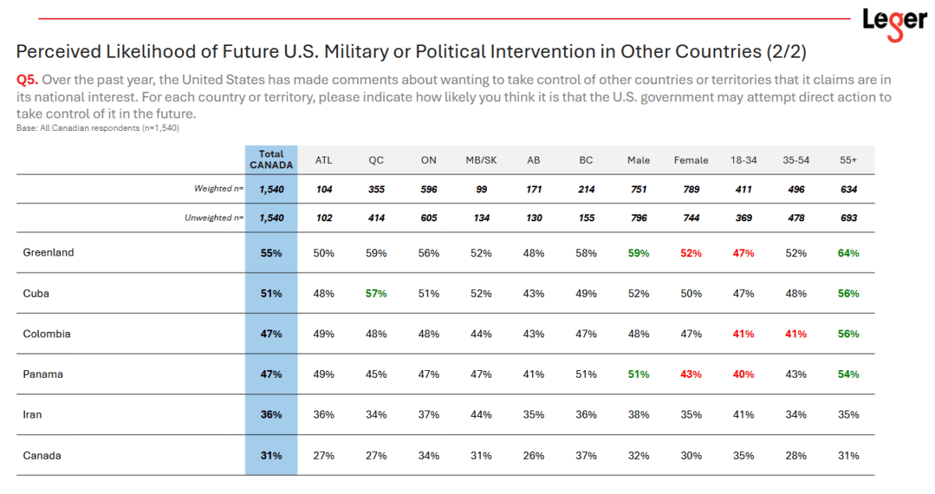
Task: Click the green 57% Cuba Quebec value
Action: (x=376, y=294)
